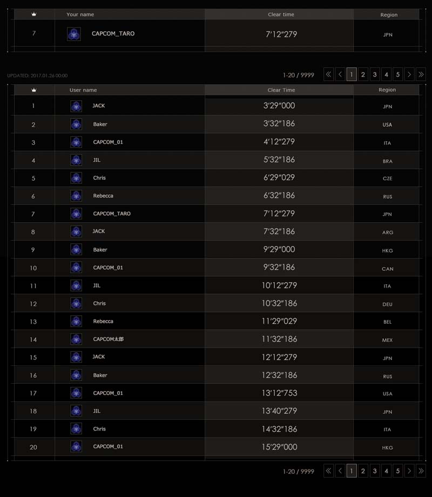
Task: Open user Chris at rank 19
Action: (x=99, y=429)
